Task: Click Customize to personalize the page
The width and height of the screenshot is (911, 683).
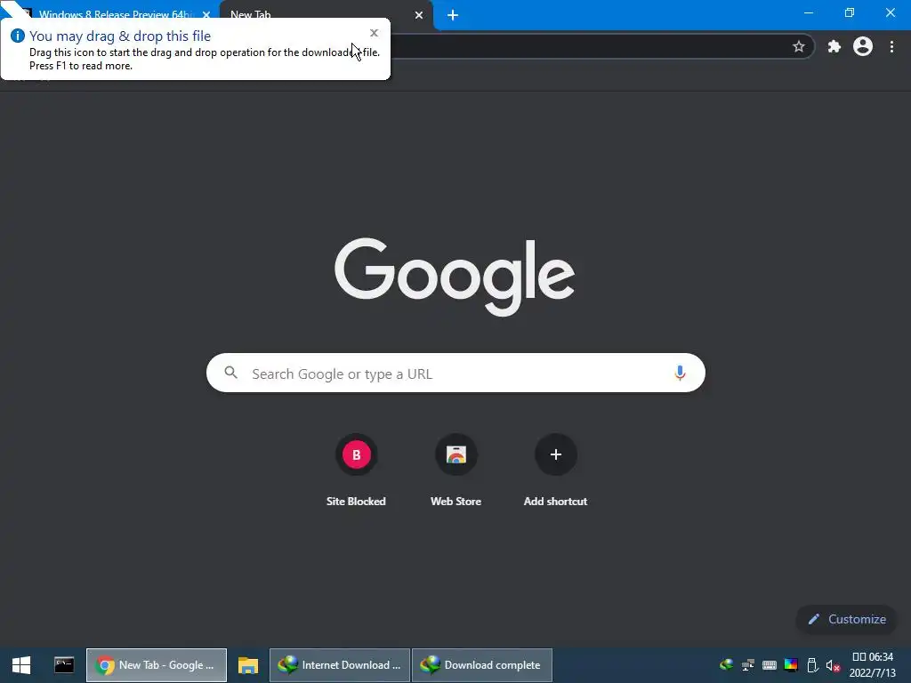Action: click(x=847, y=619)
